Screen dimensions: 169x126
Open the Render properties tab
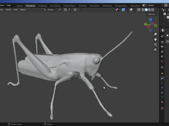click(162, 42)
